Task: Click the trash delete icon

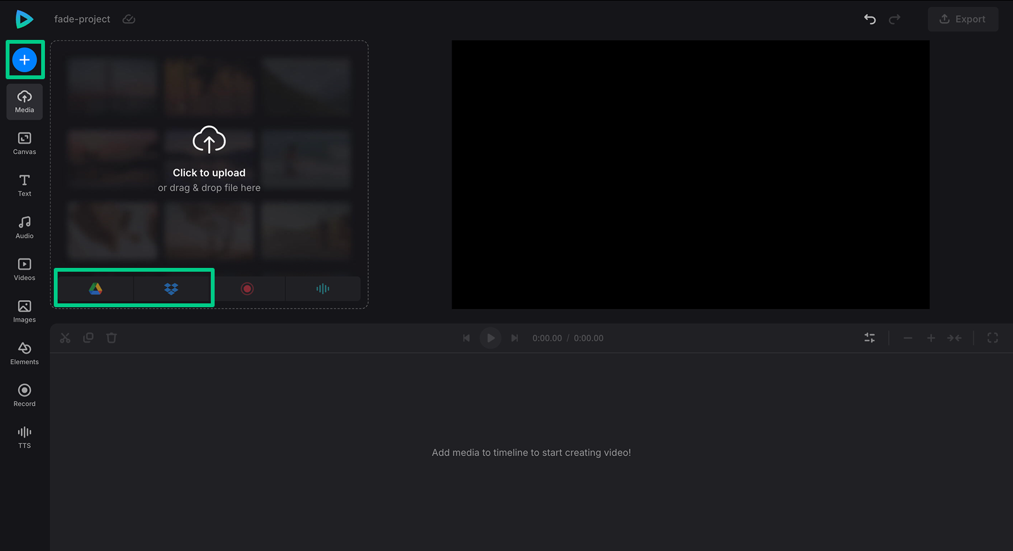Action: 111,338
